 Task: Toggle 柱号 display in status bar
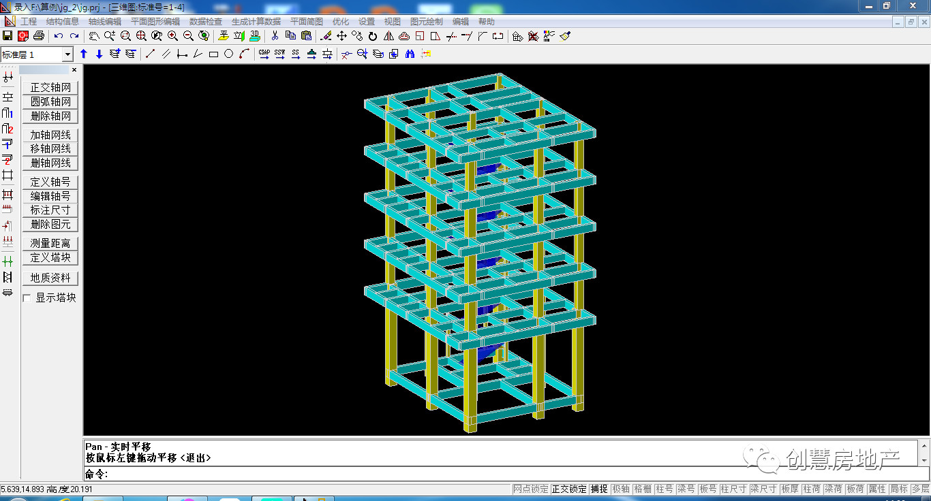pos(665,489)
